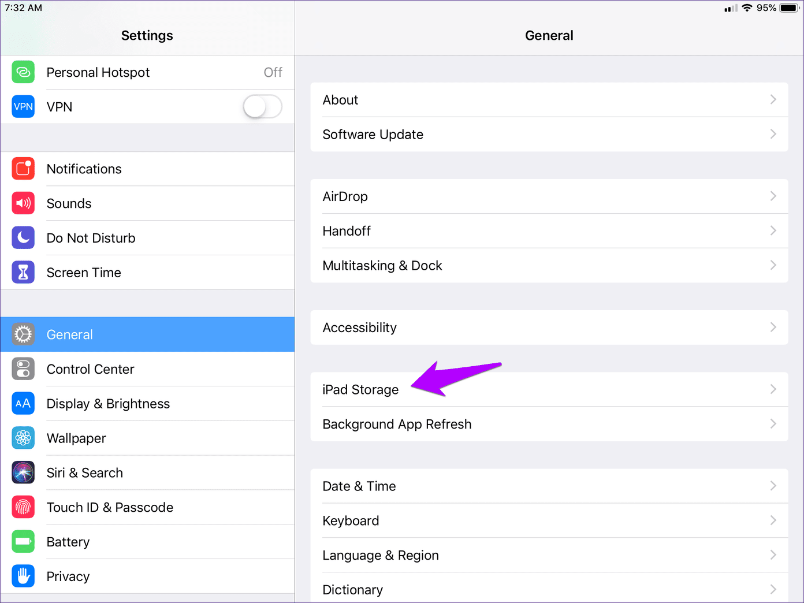
Task: Tap the Do Not Disturb moon icon
Action: pyautogui.click(x=23, y=238)
